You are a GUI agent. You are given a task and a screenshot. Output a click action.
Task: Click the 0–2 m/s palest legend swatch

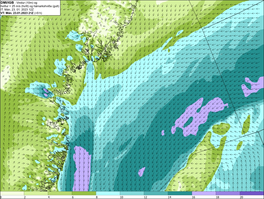12,193
